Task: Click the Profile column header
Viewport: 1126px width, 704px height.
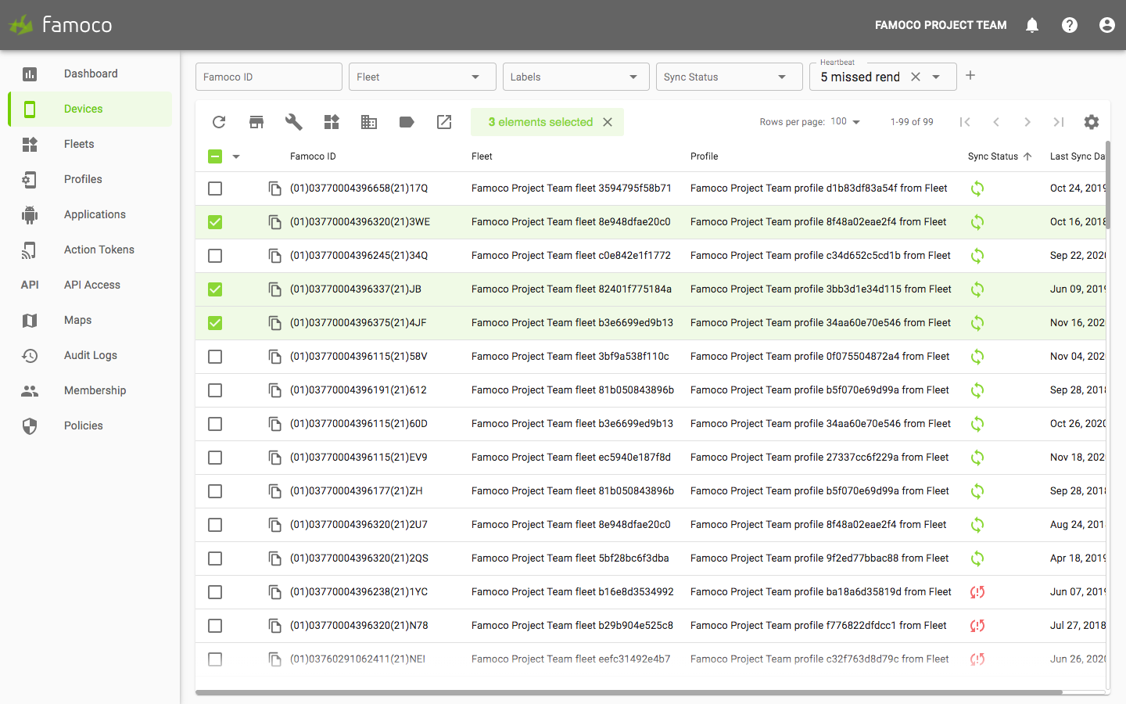Action: click(704, 156)
